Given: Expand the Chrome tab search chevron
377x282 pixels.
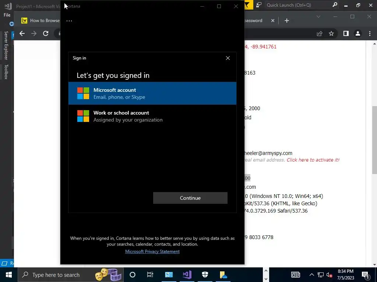Looking at the screenshot, I should tap(318, 17).
